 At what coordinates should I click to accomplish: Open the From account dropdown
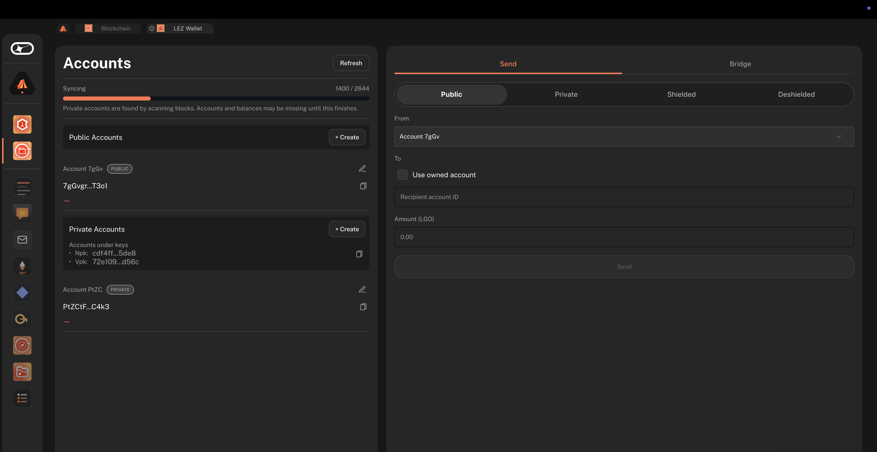click(x=624, y=137)
